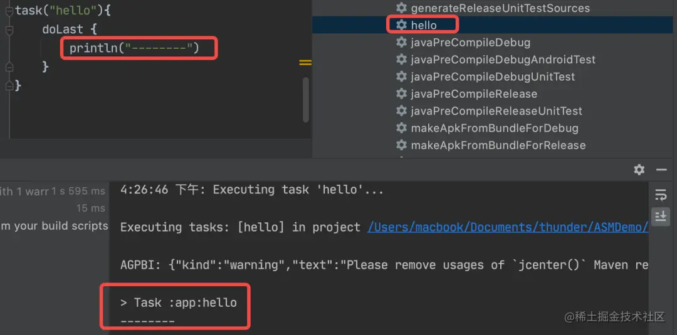Click the dashed output line in console
Image resolution: width=677 pixels, height=335 pixels.
click(148, 322)
